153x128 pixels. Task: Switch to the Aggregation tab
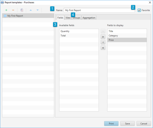coord(89,18)
